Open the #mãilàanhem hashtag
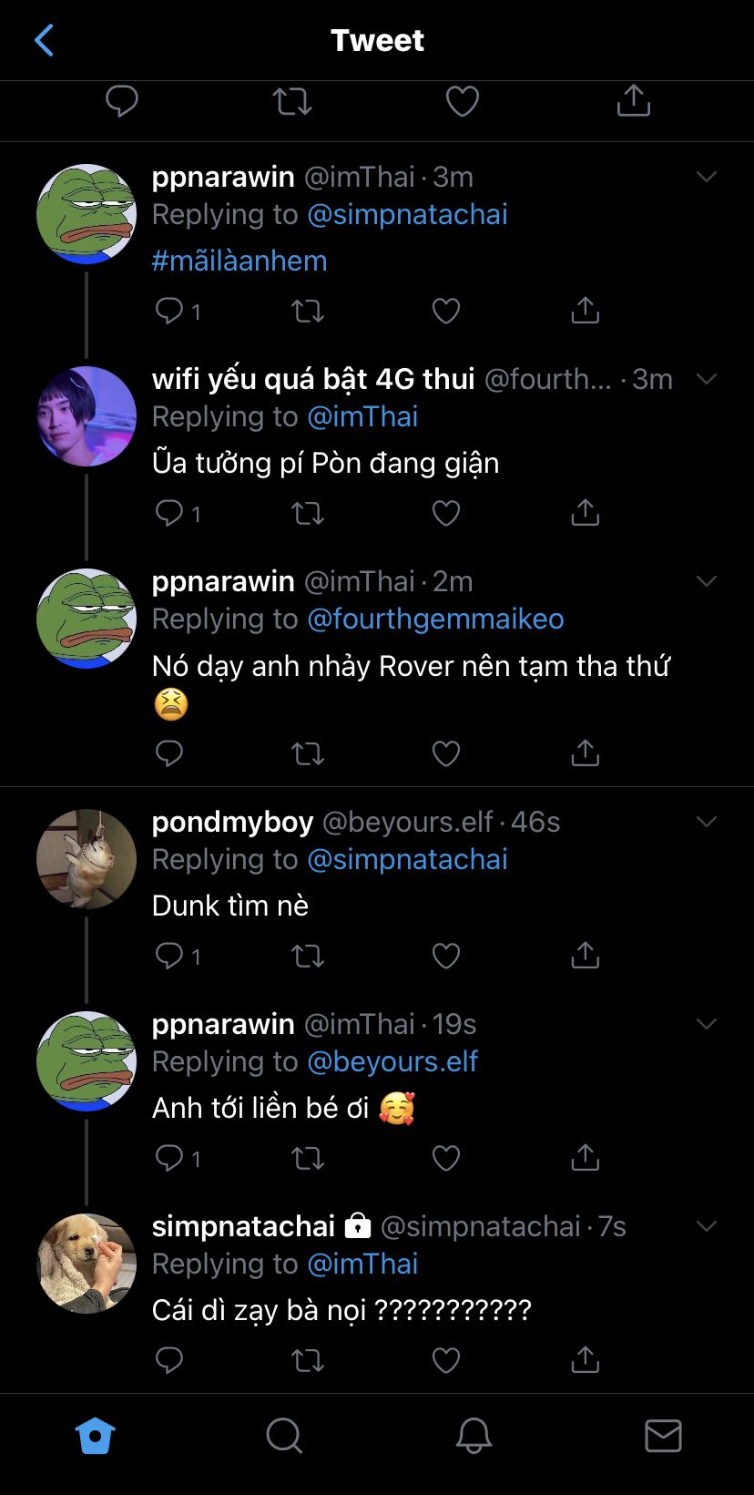Screen dimensions: 754x1495 pyautogui.click(x=239, y=261)
